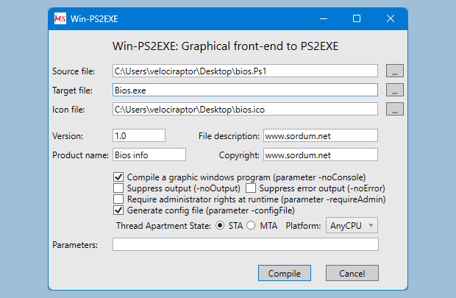This screenshot has height=298, width=456.
Task: Click the Version field showing 1.0
Action: click(139, 135)
